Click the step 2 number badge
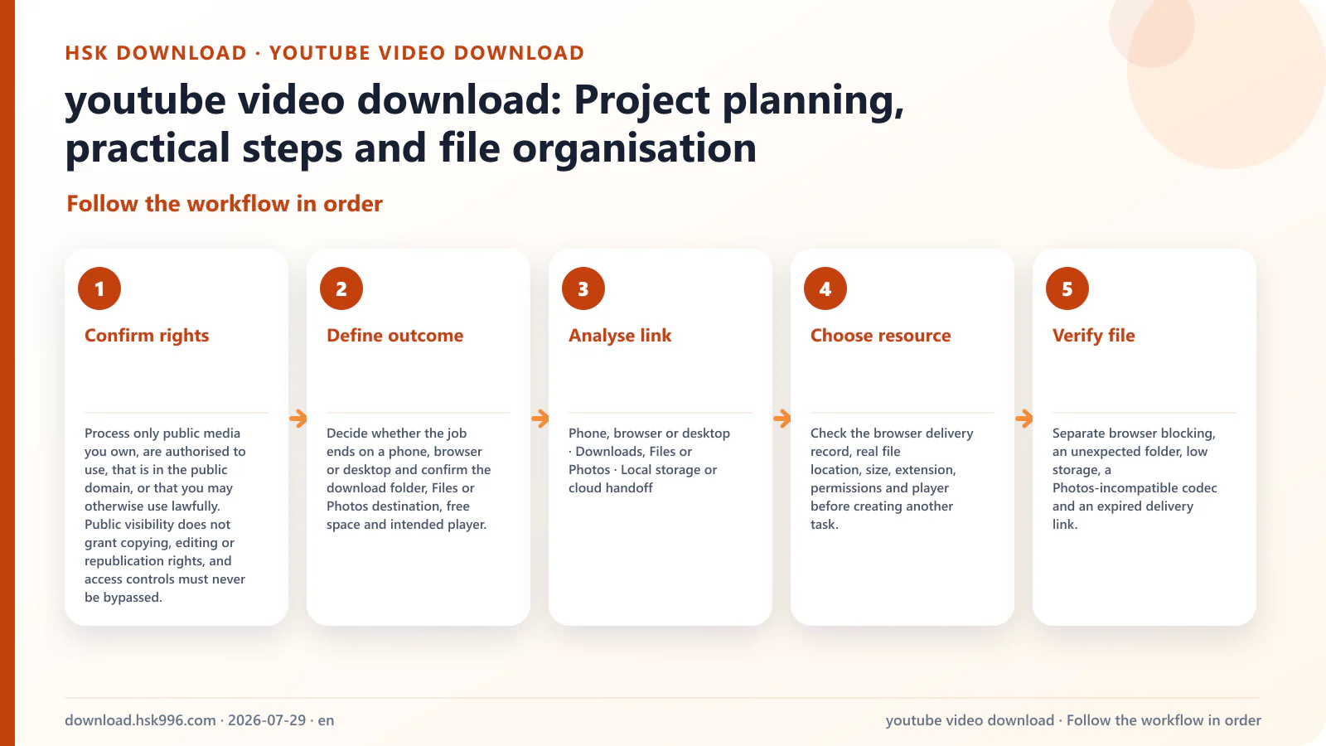The width and height of the screenshot is (1326, 746). [x=341, y=288]
